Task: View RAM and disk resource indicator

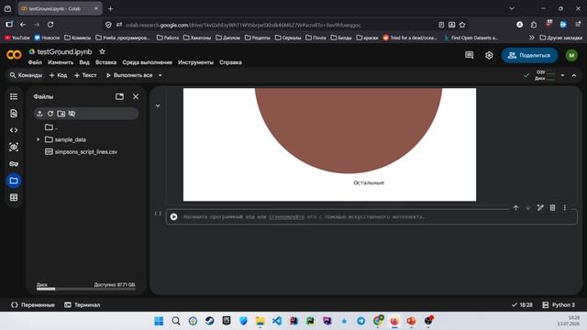Action: tap(545, 75)
